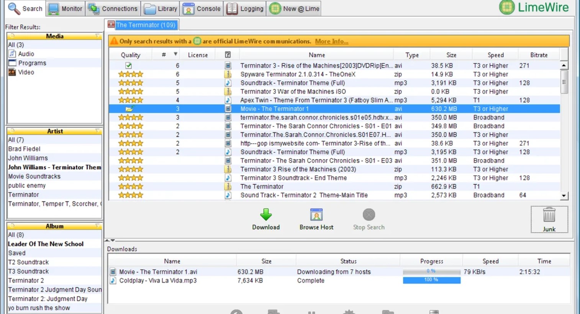The height and width of the screenshot is (314, 580).
Task: Collapse the Media filter box arrow
Action: (x=97, y=36)
